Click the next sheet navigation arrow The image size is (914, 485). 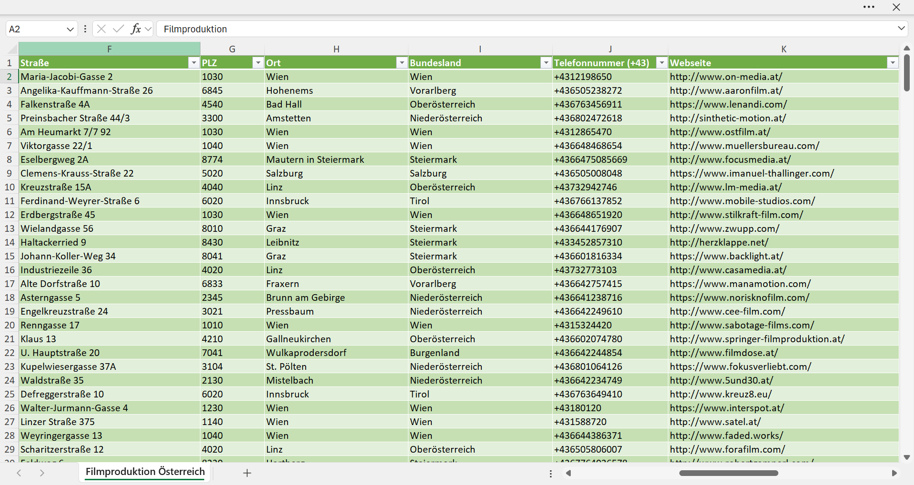(42, 473)
